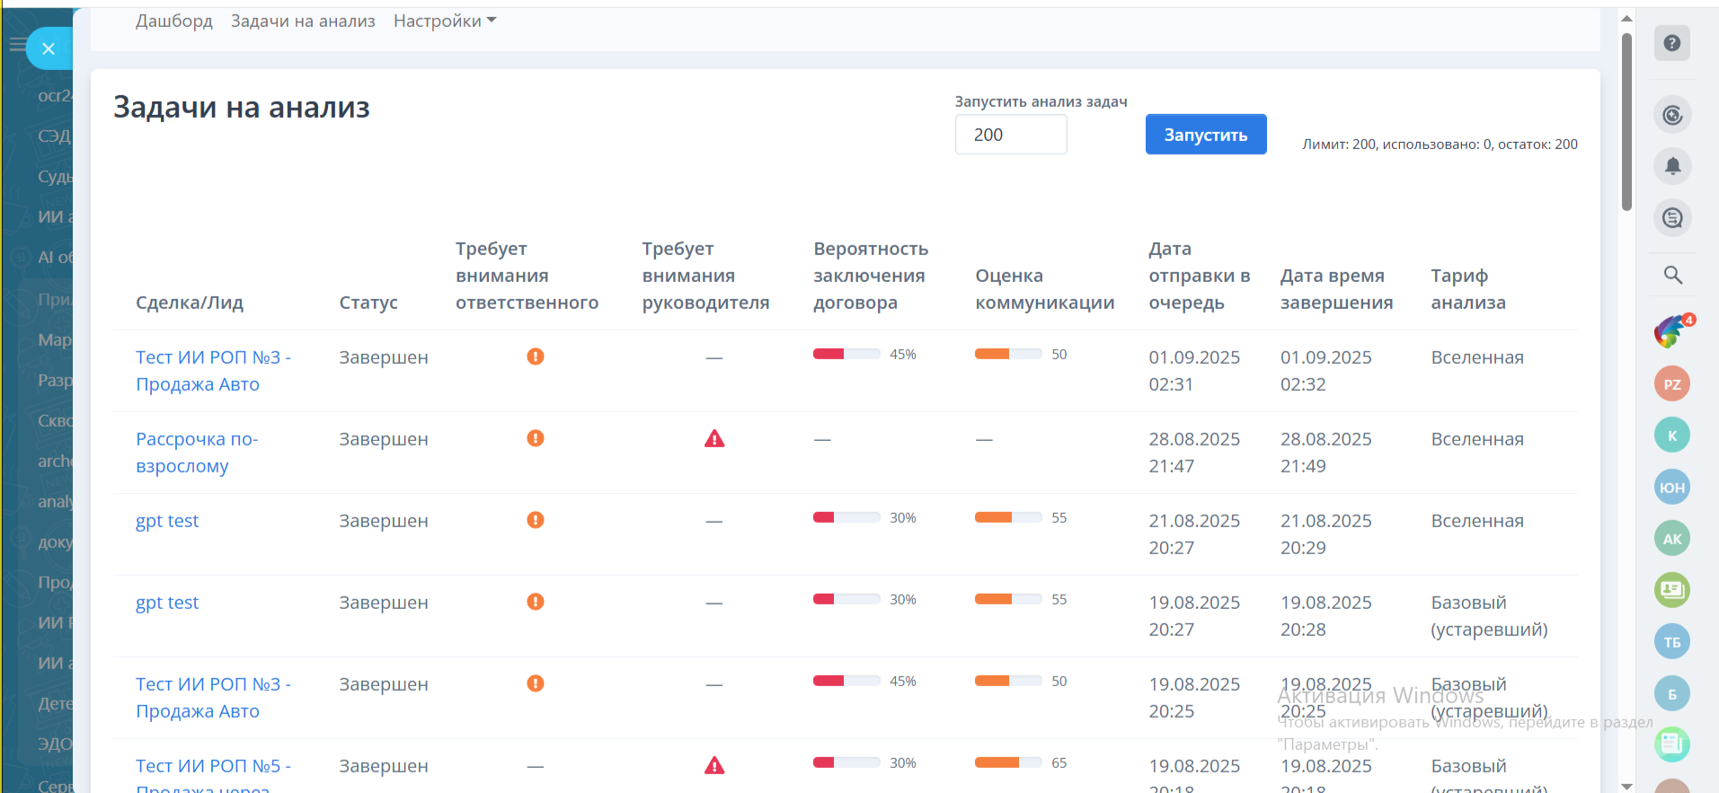
Task: Click the task count input field
Action: pos(1010,135)
